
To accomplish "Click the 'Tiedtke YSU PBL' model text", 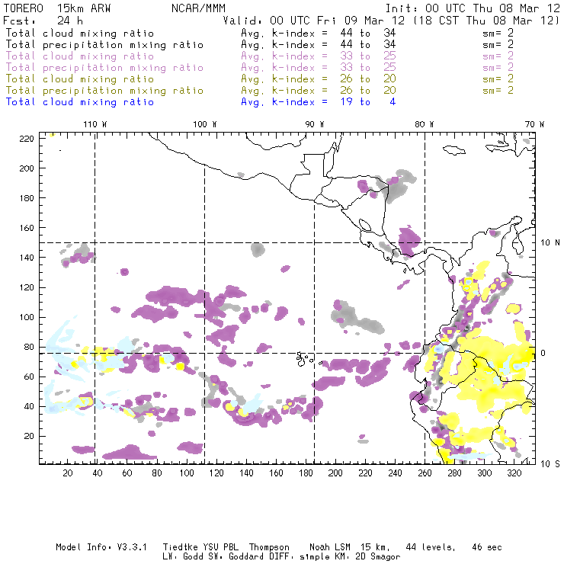I will [x=200, y=547].
